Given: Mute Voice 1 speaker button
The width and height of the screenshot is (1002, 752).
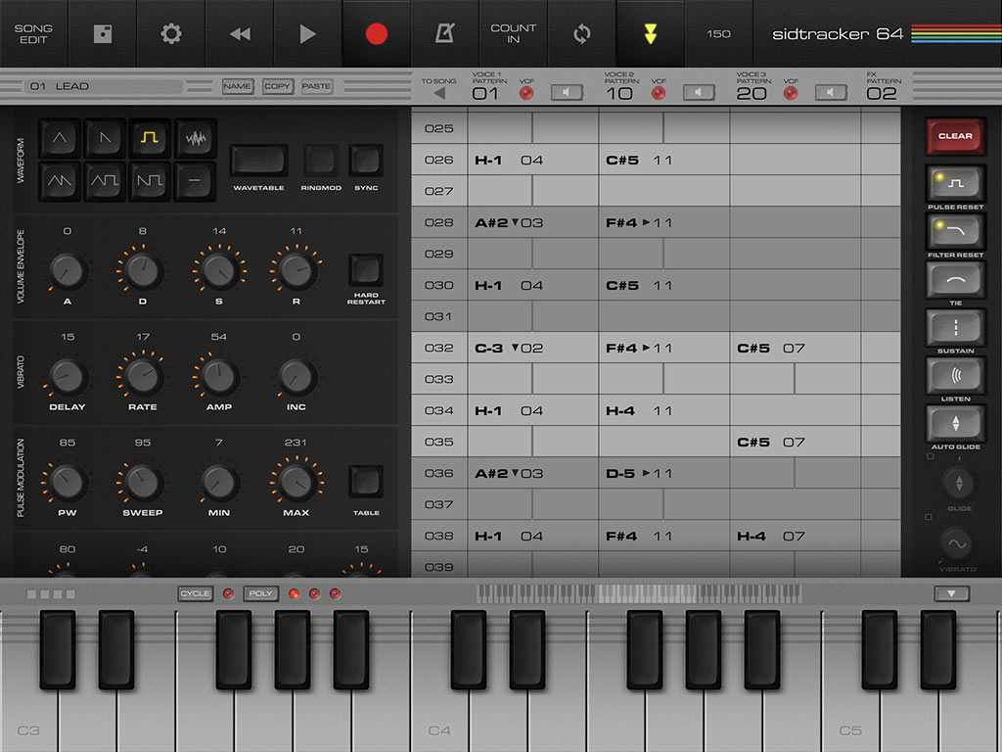Looking at the screenshot, I should (x=568, y=93).
